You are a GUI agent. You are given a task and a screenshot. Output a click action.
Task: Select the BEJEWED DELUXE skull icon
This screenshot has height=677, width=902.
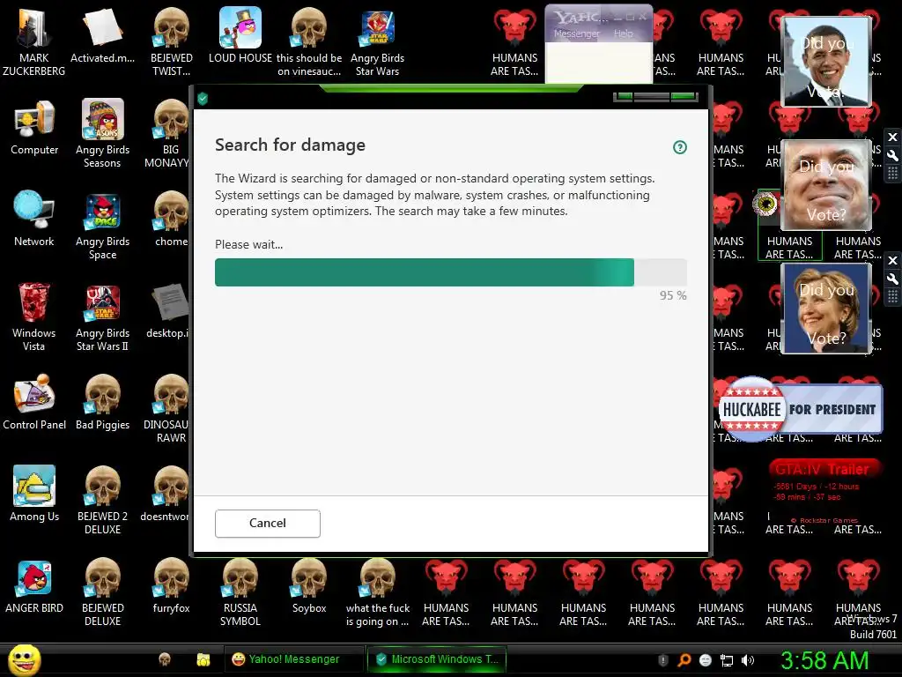coord(102,591)
